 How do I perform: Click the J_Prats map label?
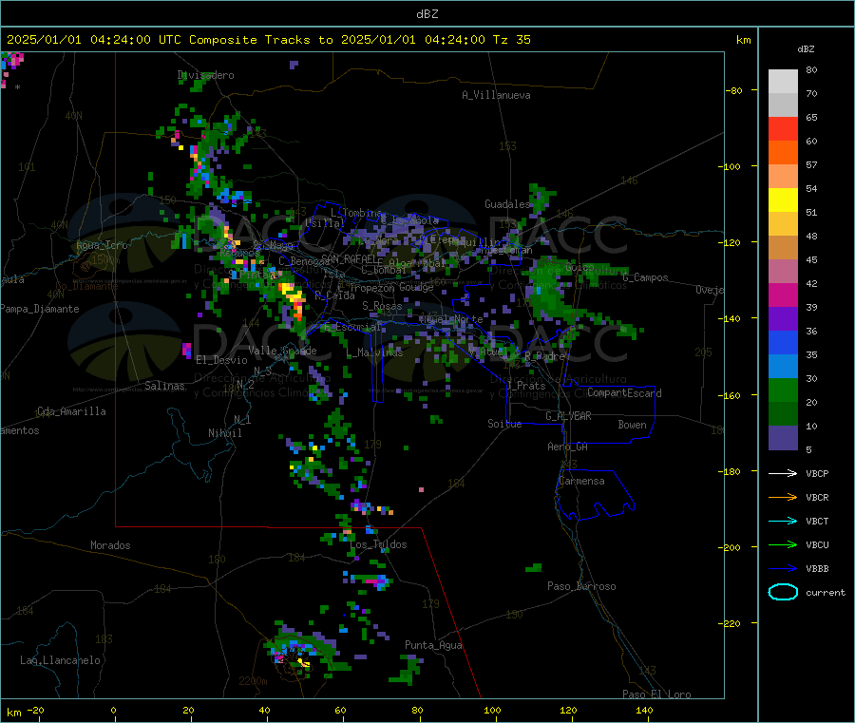(x=525, y=386)
